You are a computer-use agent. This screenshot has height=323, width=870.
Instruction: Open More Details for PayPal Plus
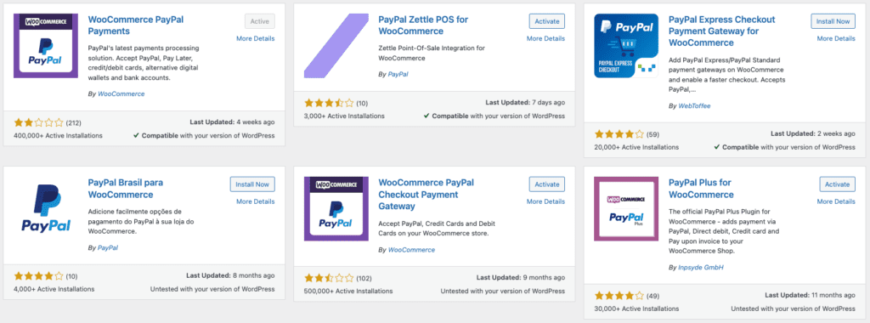click(x=836, y=201)
